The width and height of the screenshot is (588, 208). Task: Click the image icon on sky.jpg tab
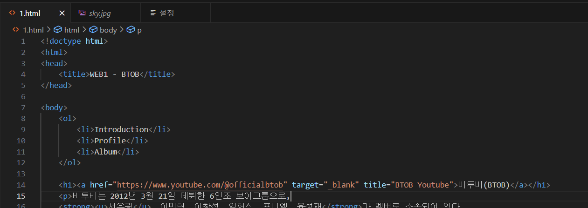coord(82,13)
